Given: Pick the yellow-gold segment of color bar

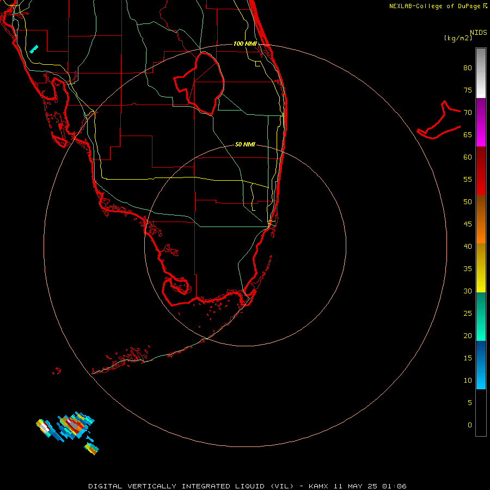Looking at the screenshot, I should pyautogui.click(x=481, y=268).
